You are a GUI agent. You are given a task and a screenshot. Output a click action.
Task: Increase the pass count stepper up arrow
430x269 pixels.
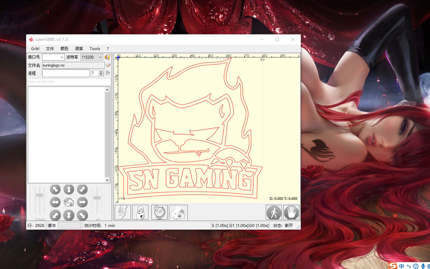coord(101,72)
